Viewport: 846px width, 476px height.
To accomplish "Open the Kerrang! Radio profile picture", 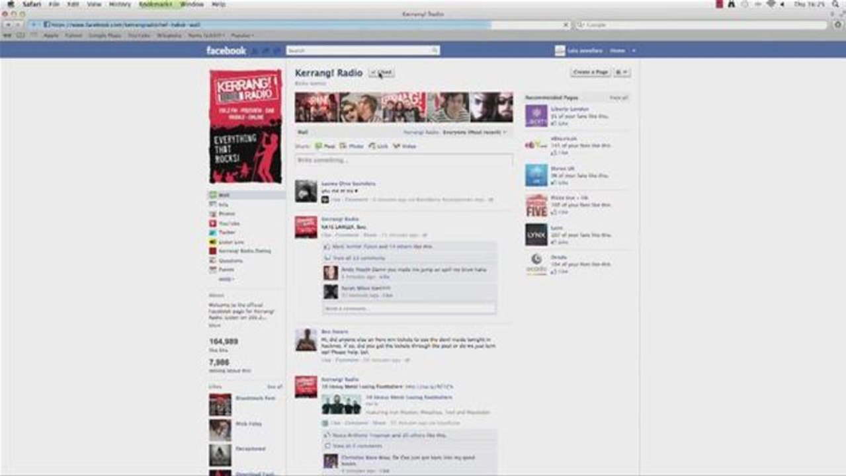I will [x=245, y=126].
